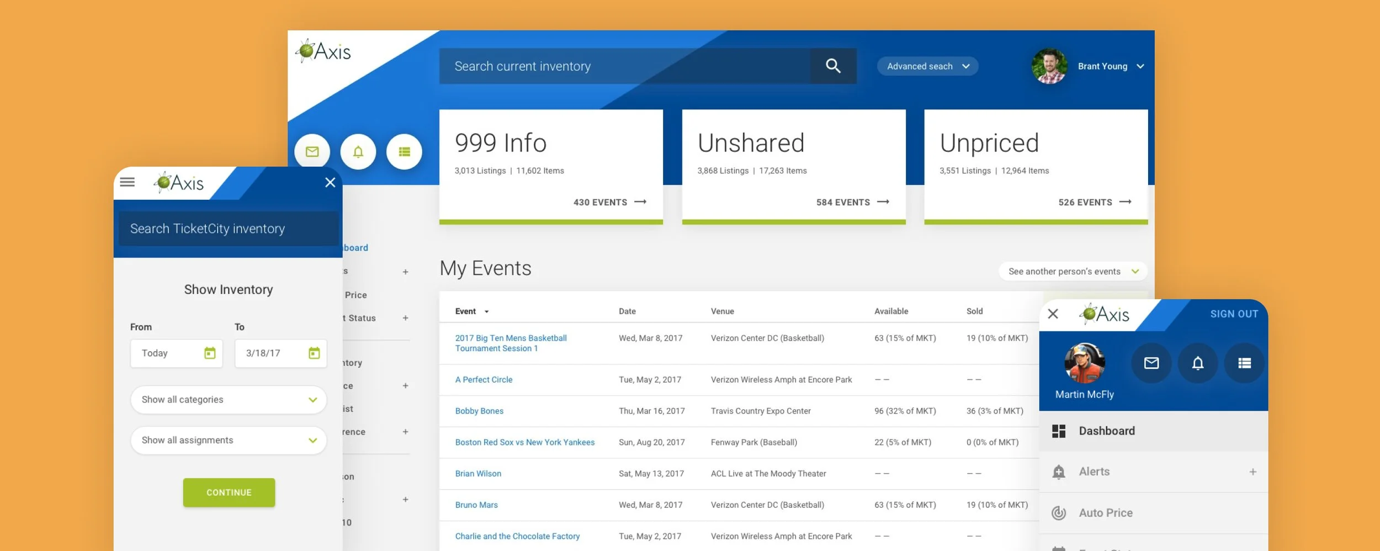Open the Advanced seach dropdown
1380x551 pixels.
[x=928, y=66]
